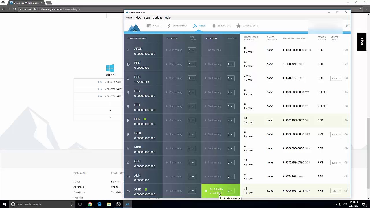This screenshot has width=370, height=208.
Task: Hide the INF8 row with eye icon
Action: 346,134
